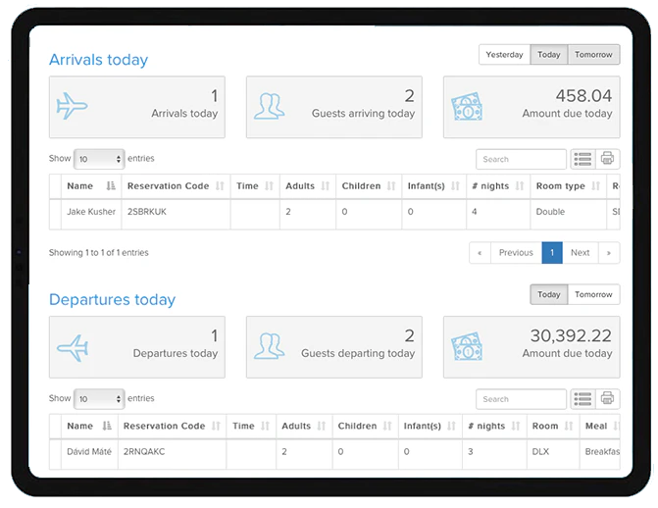Click the airplane icon in Arrivals today card
The height and width of the screenshot is (508, 658).
(72, 106)
